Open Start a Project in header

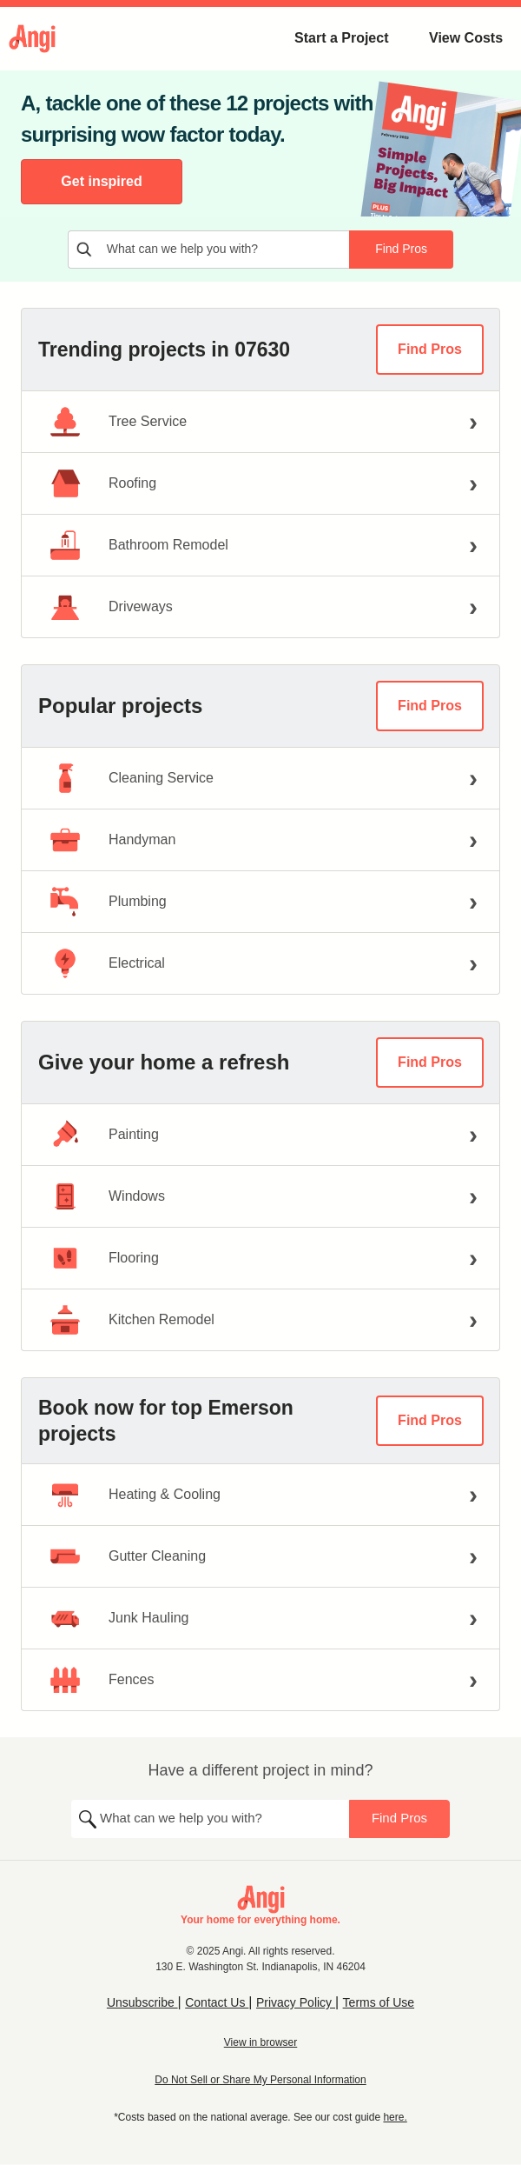[x=341, y=38]
